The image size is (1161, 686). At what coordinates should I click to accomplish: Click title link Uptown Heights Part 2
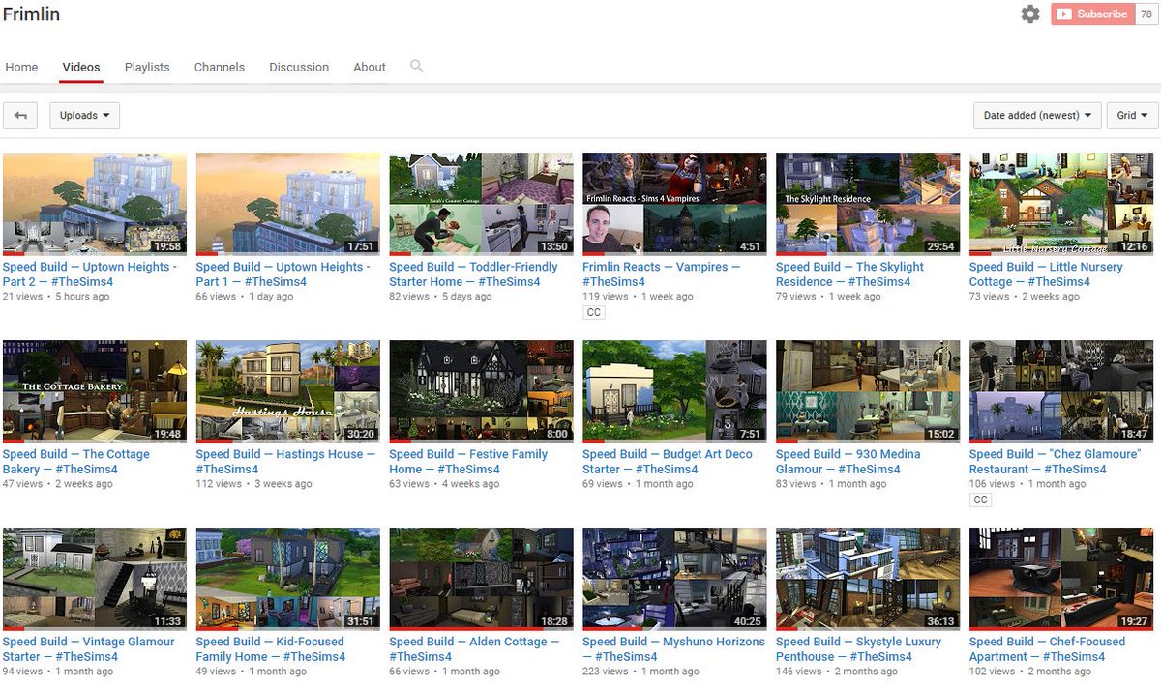[90, 274]
